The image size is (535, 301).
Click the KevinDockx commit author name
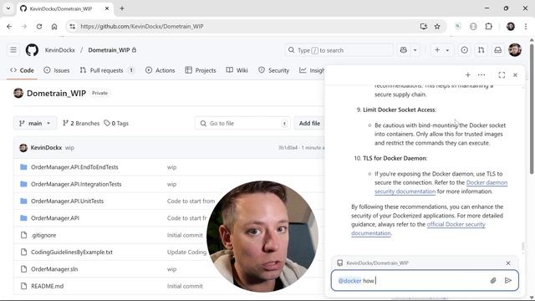click(46, 148)
